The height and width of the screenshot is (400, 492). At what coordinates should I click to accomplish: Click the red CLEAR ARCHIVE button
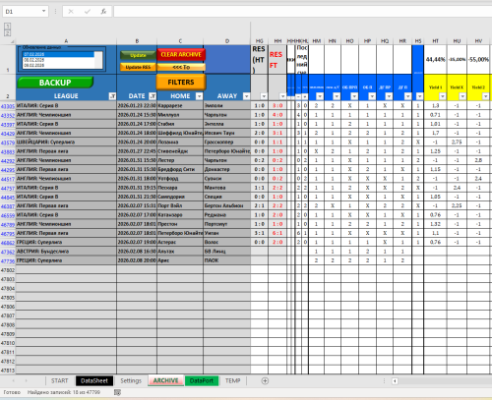pos(181,54)
